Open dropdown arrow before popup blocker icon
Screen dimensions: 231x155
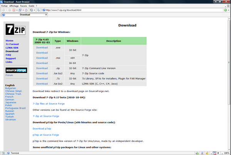tap(211, 153)
